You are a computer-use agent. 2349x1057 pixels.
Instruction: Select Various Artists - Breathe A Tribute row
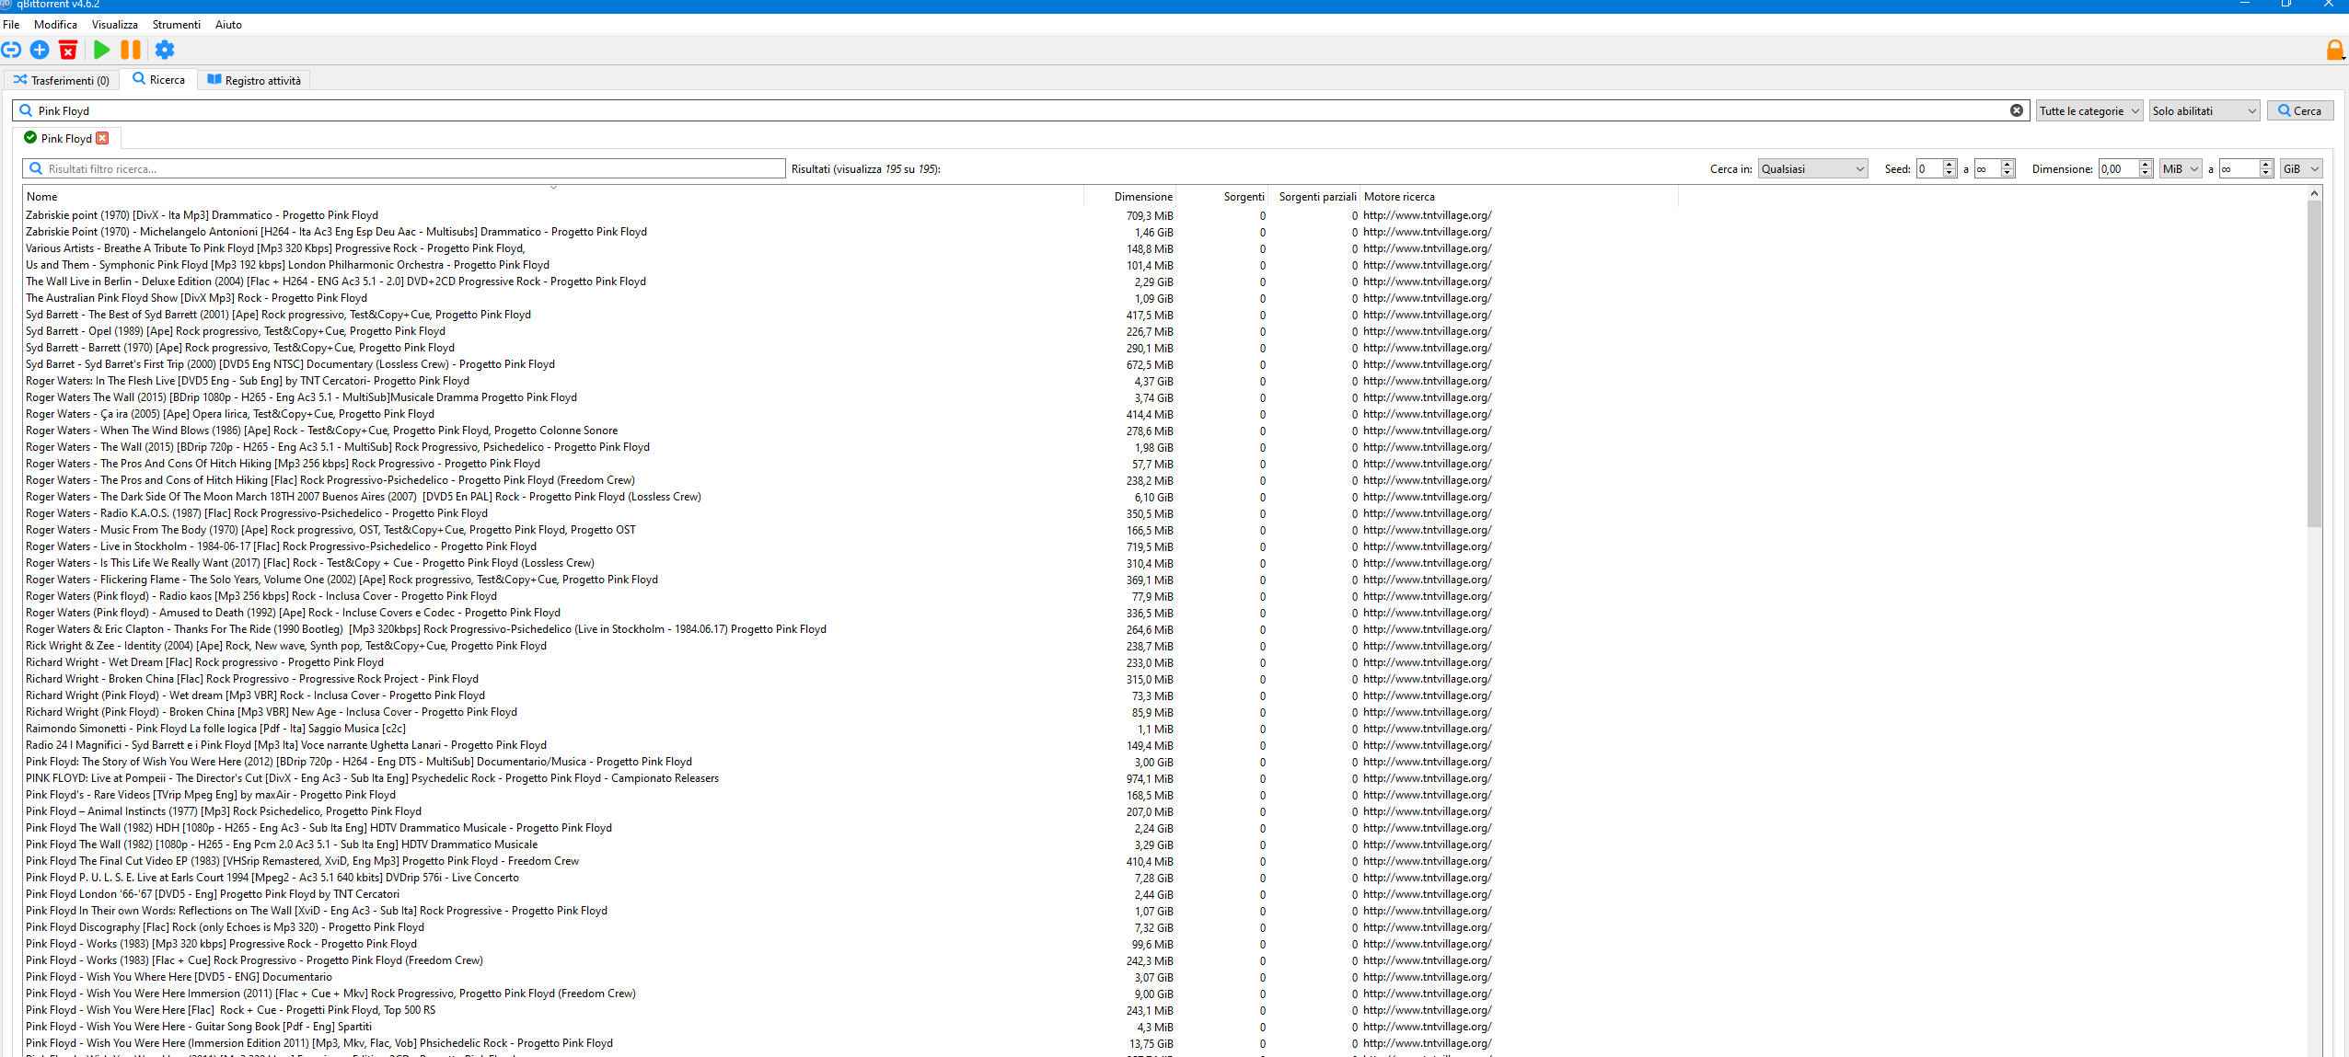[851, 248]
